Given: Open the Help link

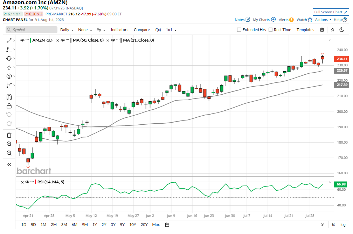Looking at the screenshot, I should pyautogui.click(x=340, y=20).
